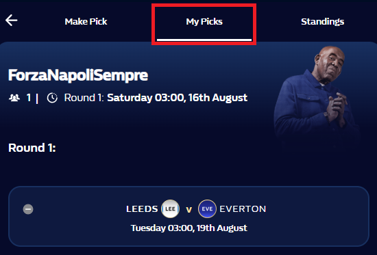
Task: Open the Make Pick tab
Action: coord(86,22)
